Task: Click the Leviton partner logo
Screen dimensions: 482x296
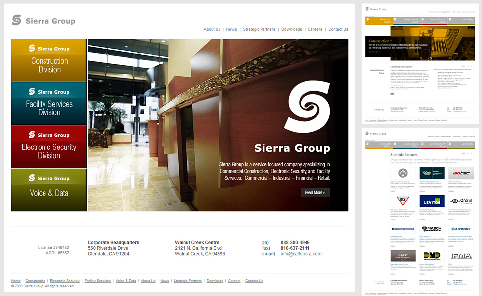Action: [432, 201]
